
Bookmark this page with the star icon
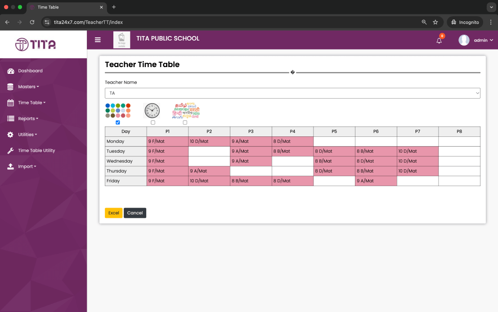point(435,22)
